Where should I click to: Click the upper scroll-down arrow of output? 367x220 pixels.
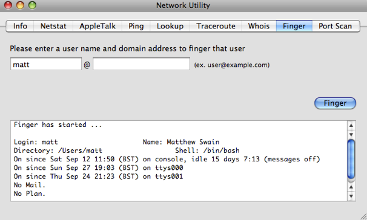click(351, 135)
